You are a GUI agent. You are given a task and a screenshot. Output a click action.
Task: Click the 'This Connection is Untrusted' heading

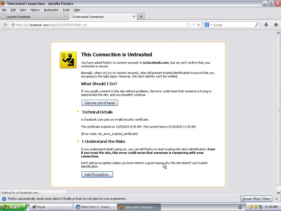[116, 54]
